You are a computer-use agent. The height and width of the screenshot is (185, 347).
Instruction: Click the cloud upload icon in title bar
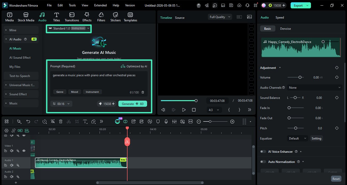coord(239,5)
